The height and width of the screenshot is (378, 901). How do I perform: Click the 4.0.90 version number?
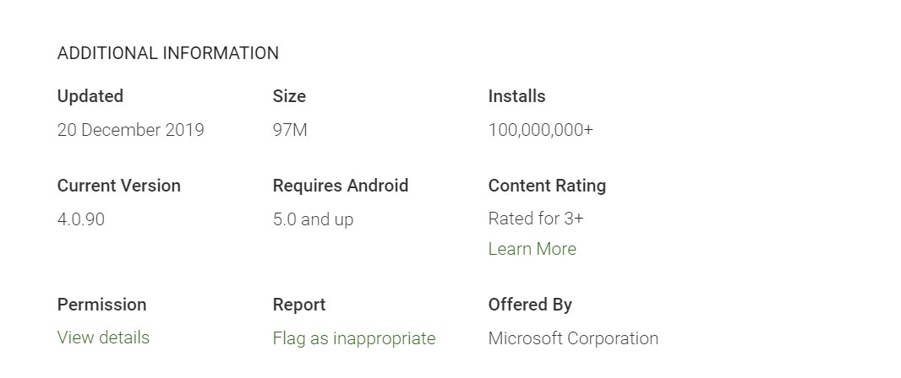tap(81, 219)
